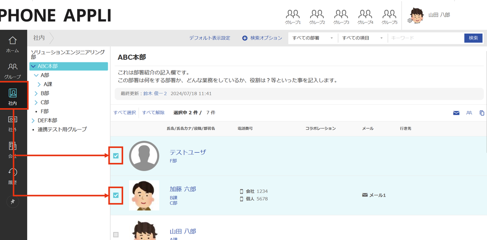
Task: Click the 電話番号 column header
Action: tap(245, 128)
